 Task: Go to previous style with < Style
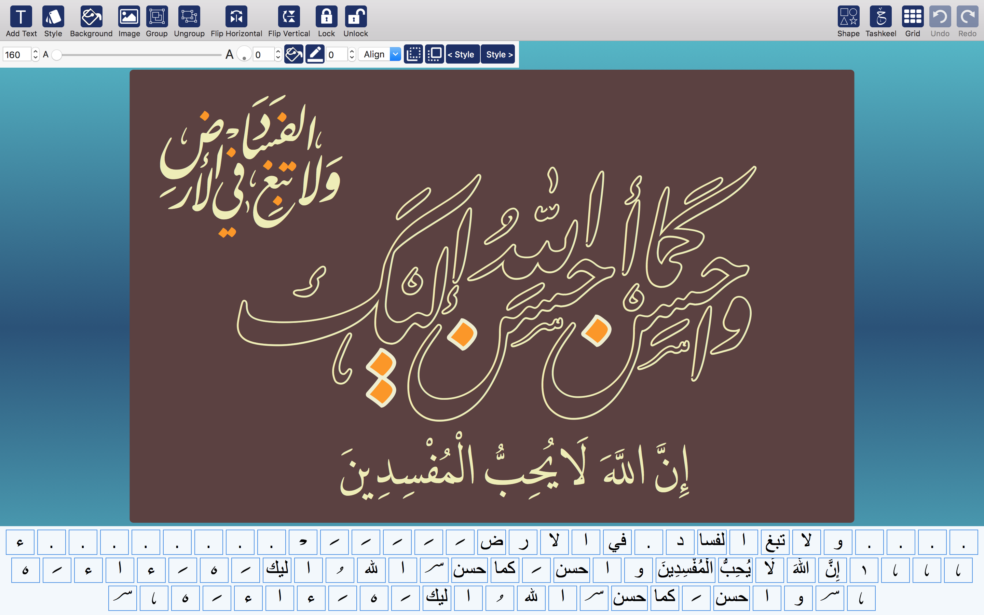(x=463, y=54)
